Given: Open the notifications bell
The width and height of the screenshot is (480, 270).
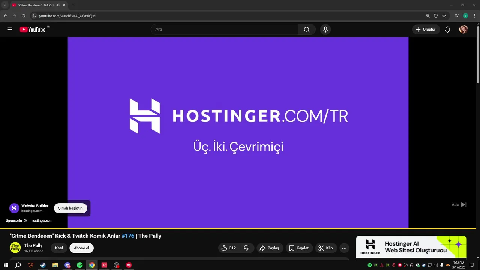Looking at the screenshot, I should click(447, 30).
